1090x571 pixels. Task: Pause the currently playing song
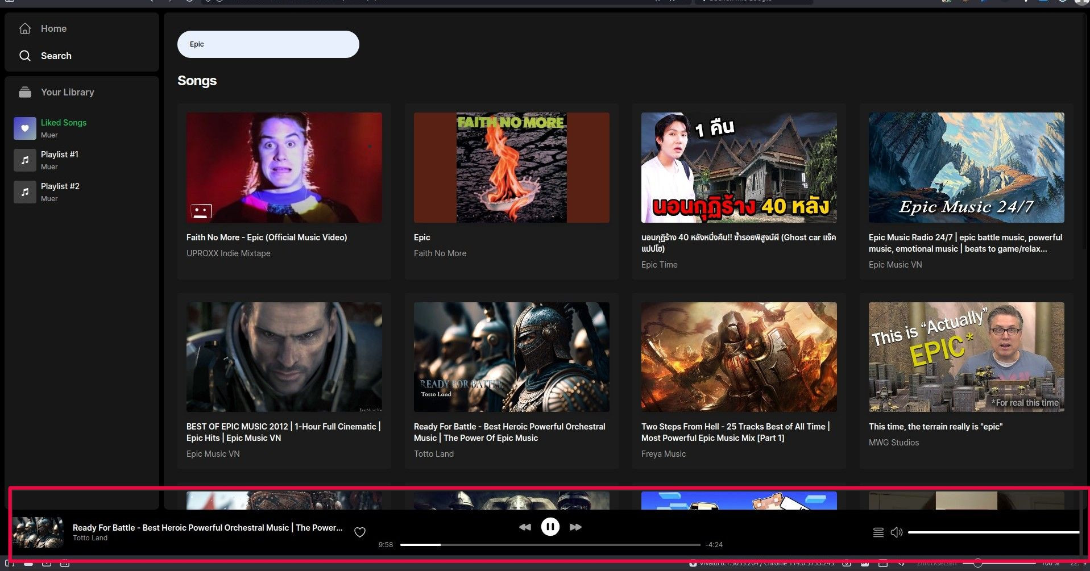[550, 527]
